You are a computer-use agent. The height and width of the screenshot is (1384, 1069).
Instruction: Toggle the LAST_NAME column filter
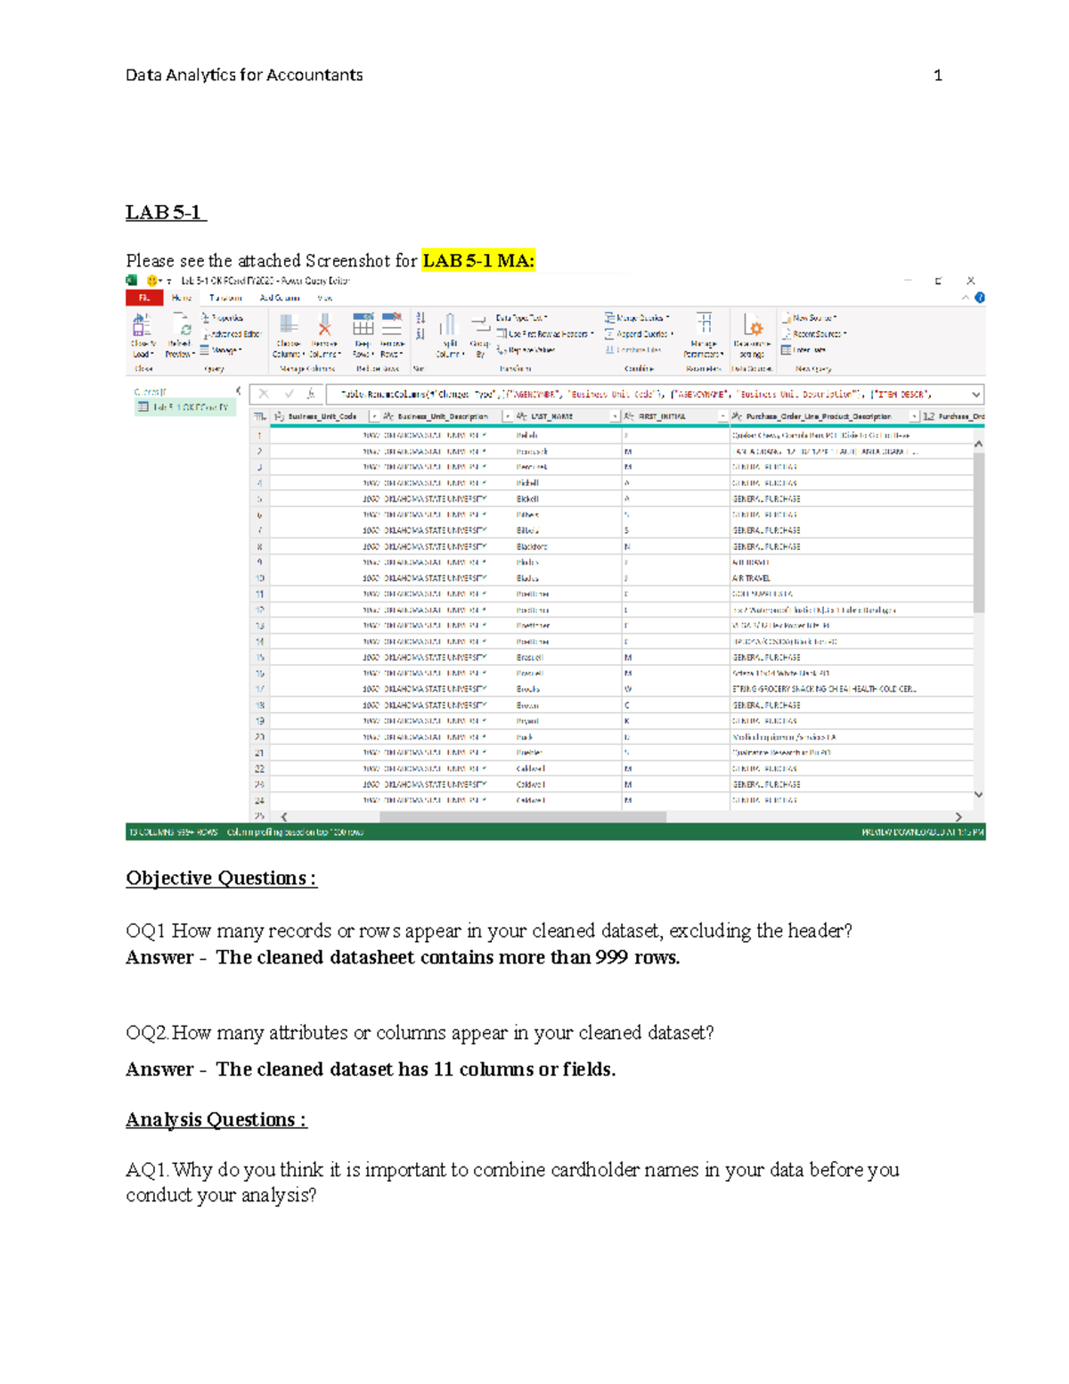point(615,415)
